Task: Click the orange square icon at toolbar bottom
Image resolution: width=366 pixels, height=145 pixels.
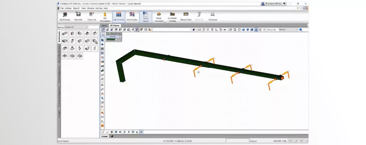Action: (102, 126)
